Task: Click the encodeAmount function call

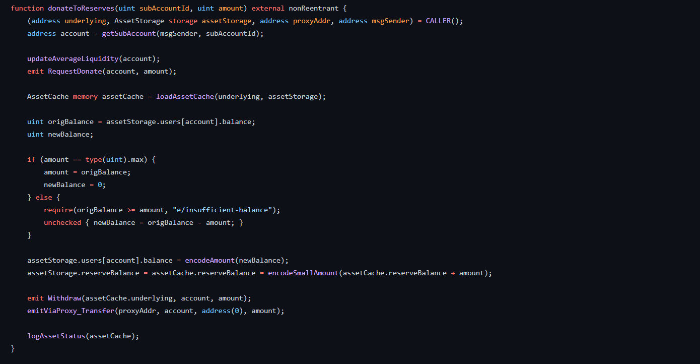Action: pos(210,261)
